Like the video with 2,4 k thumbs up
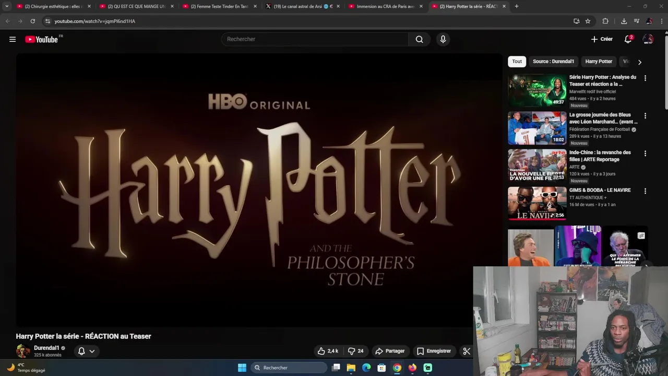This screenshot has height=376, width=668. (328, 351)
